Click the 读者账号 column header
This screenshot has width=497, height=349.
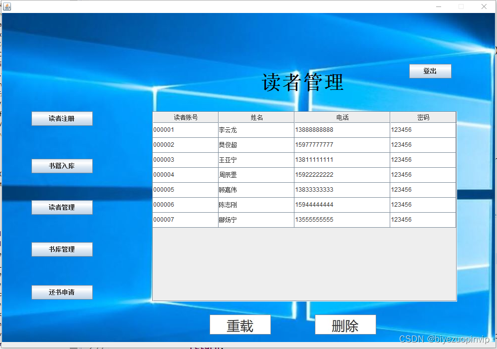click(185, 117)
